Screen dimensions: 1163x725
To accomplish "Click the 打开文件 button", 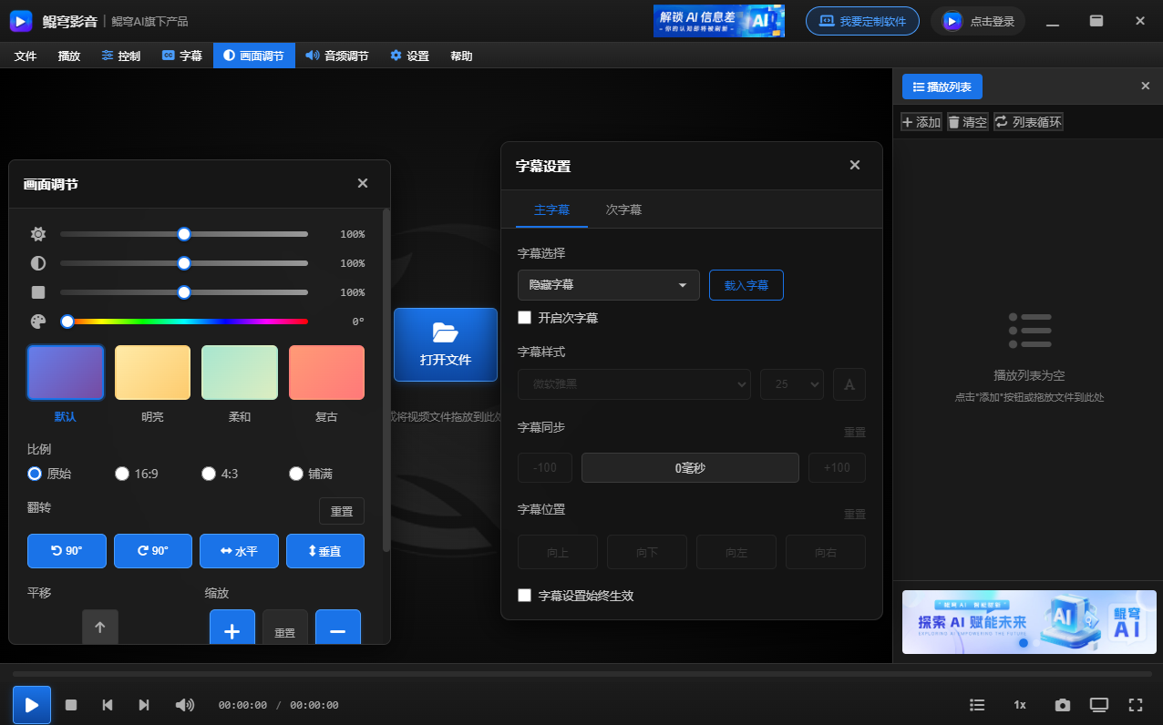I will [x=445, y=344].
